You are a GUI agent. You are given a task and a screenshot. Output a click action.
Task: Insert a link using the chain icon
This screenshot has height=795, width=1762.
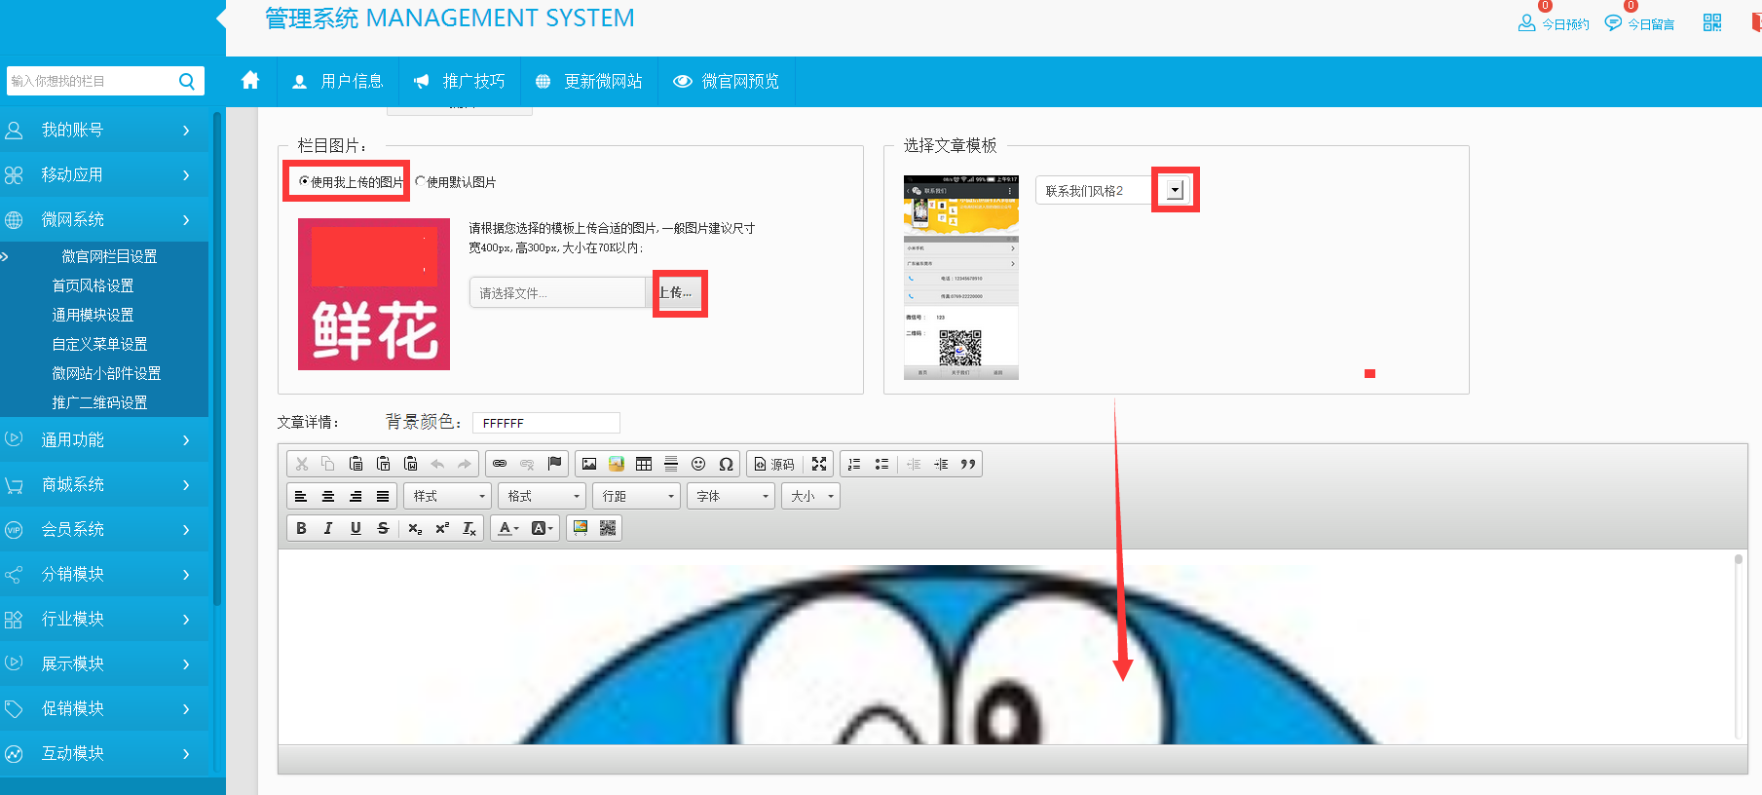(500, 464)
